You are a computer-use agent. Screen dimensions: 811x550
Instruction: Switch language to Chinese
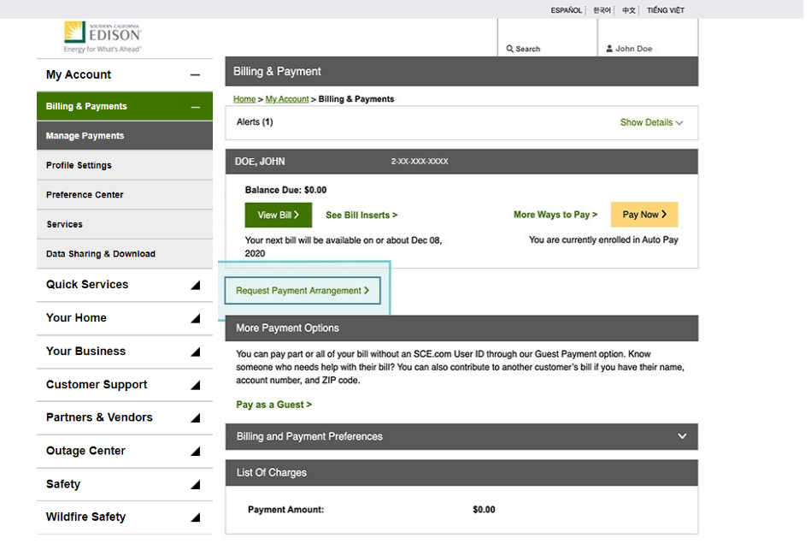point(628,10)
